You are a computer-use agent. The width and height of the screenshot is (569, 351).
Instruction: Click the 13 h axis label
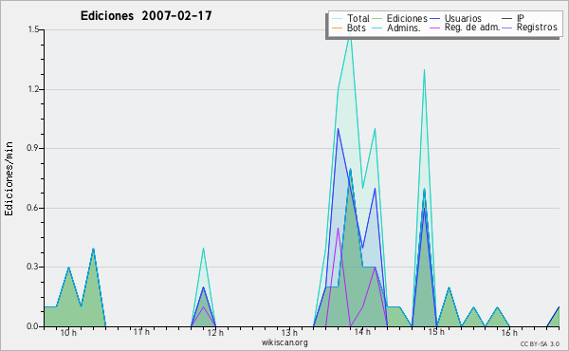pyautogui.click(x=289, y=332)
